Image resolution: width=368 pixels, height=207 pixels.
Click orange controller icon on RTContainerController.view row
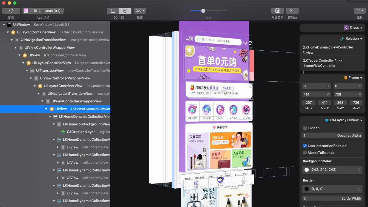pyautogui.click(x=25, y=55)
